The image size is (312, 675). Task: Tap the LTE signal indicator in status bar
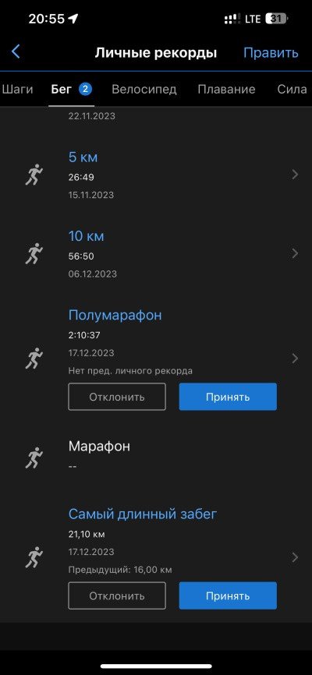[253, 19]
